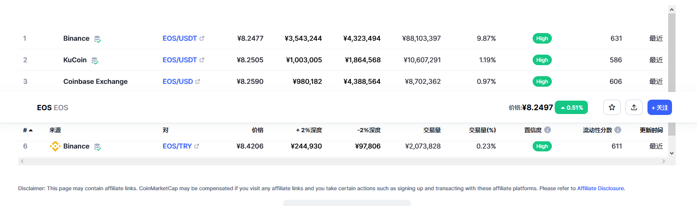Screen dimensions: 697x206
Task: Open the KuCoin EOS/USDT pair link
Action: [180, 60]
